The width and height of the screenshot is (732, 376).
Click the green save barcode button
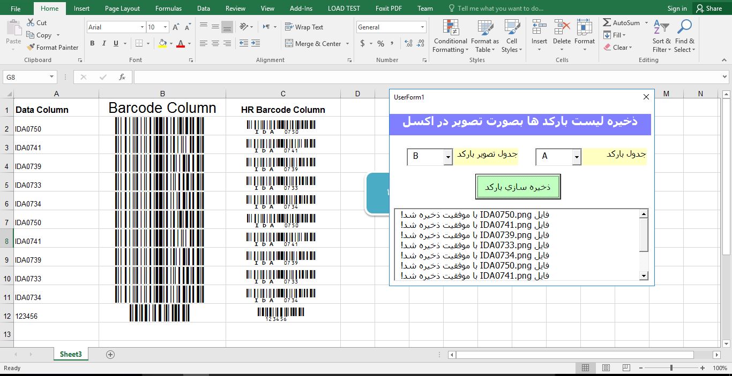pyautogui.click(x=518, y=187)
